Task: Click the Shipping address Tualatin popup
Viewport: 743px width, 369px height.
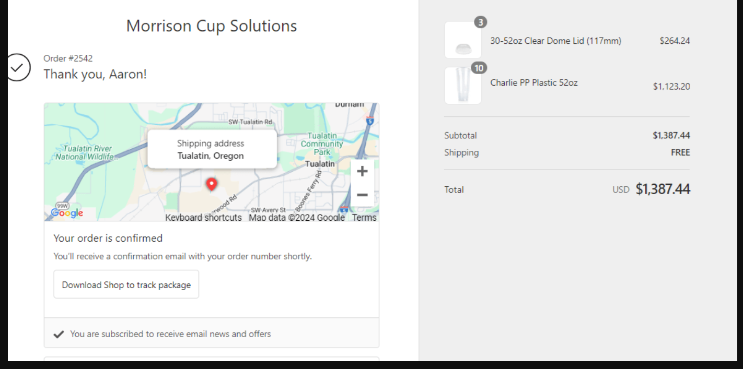Action: coord(211,149)
